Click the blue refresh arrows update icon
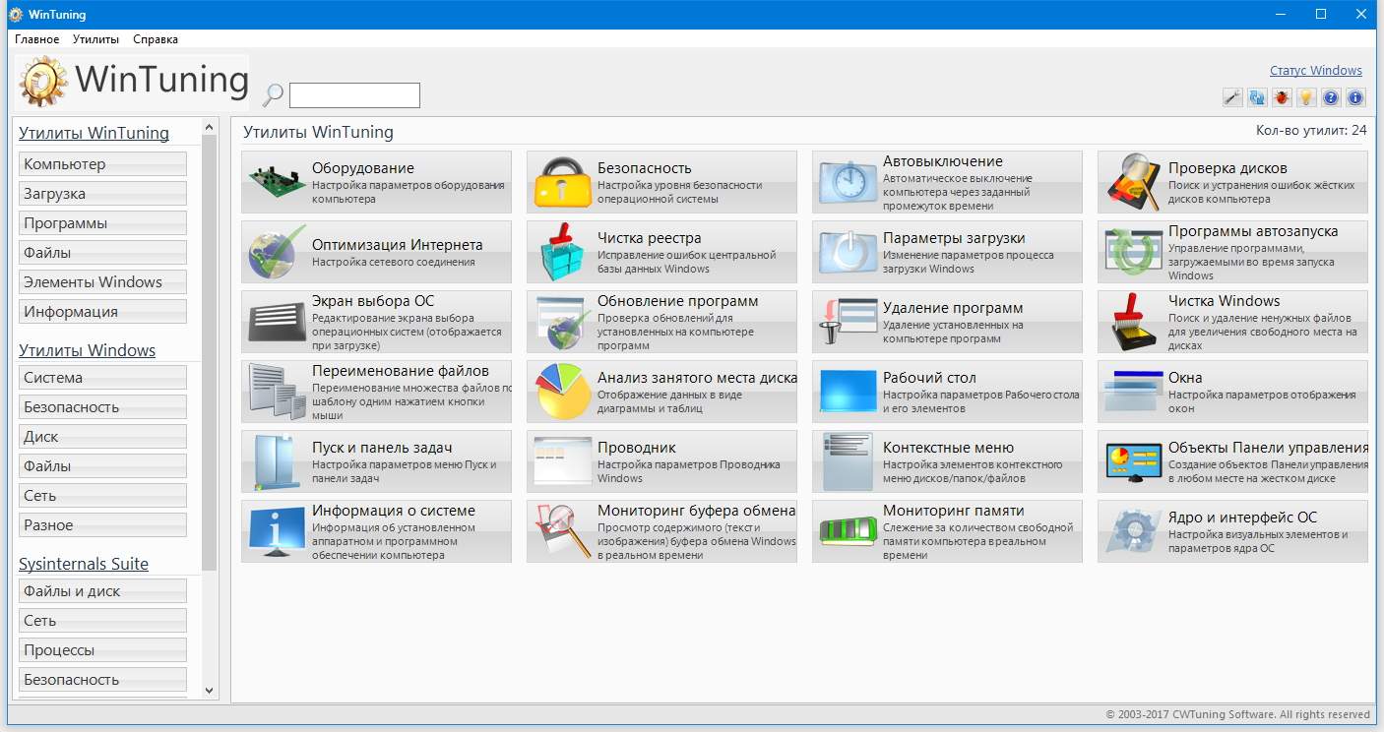Viewport: 1384px width, 732px height. click(x=1257, y=97)
